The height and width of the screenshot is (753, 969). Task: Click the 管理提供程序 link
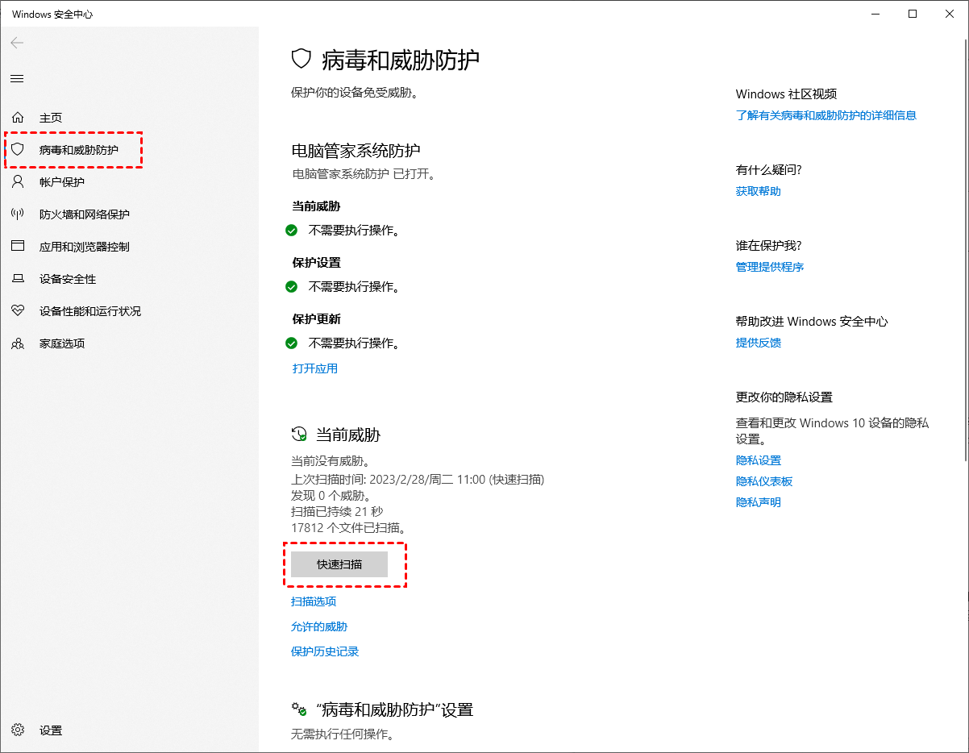point(770,267)
